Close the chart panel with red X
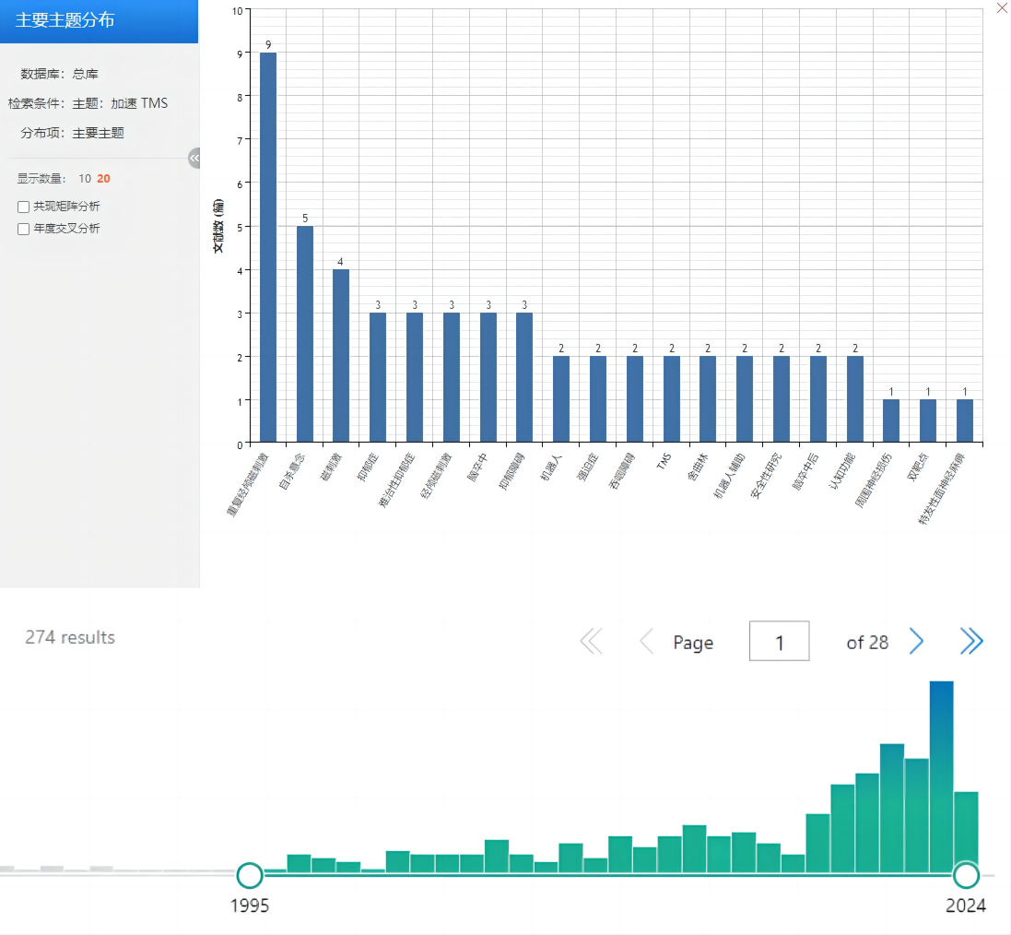Image resolution: width=1011 pixels, height=935 pixels. point(1003,8)
